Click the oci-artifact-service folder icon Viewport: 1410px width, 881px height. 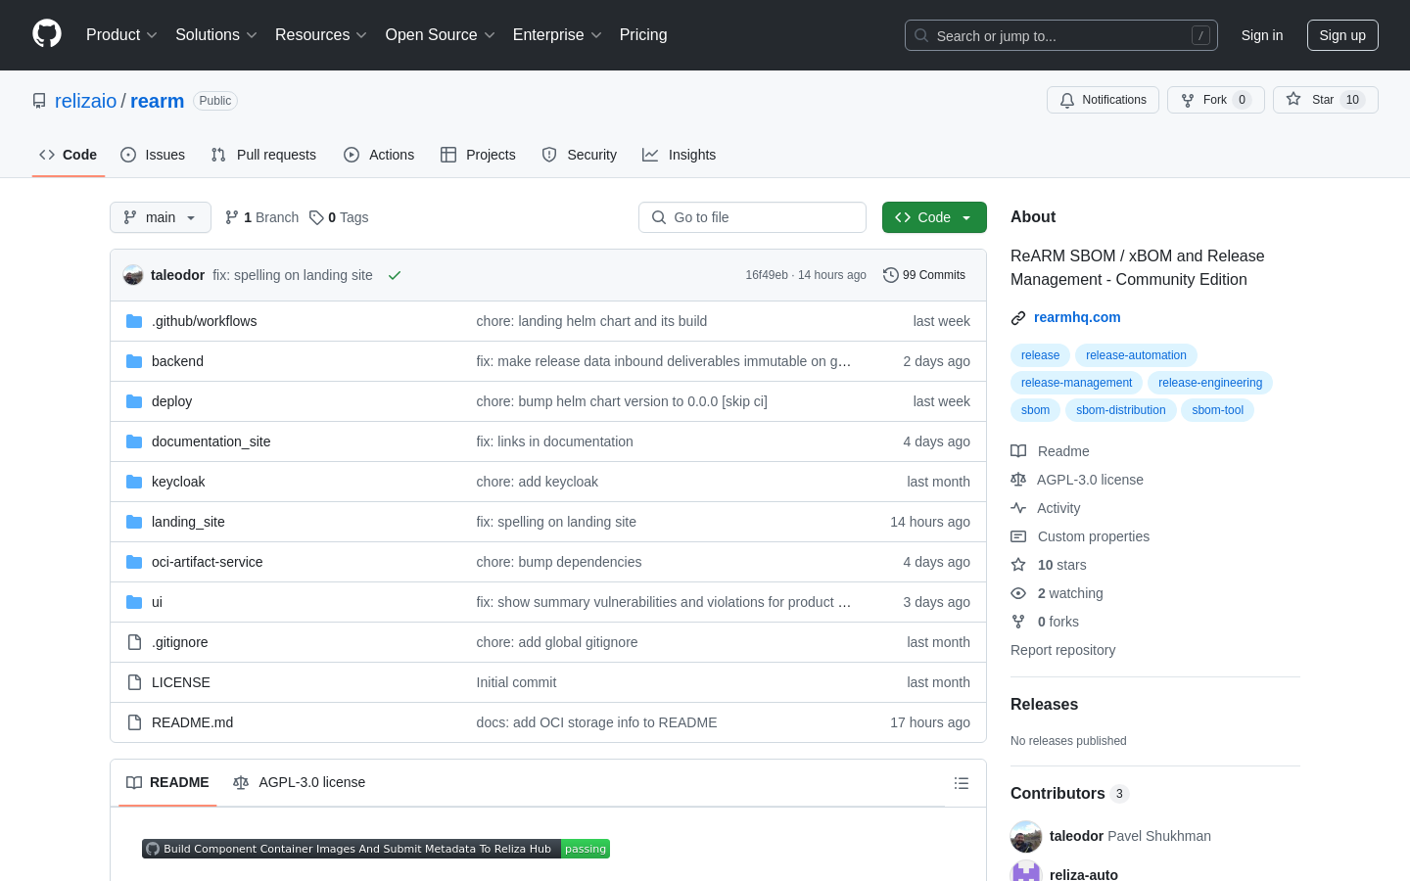[x=134, y=562]
